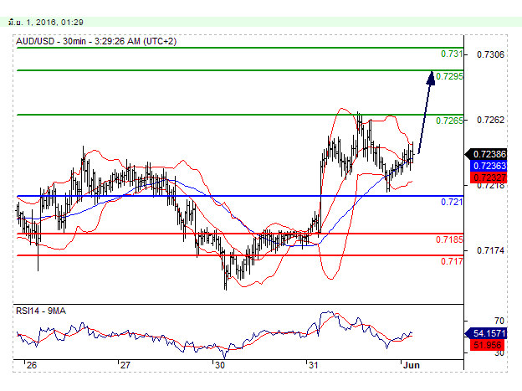Click the 31 date axis label

313,365
